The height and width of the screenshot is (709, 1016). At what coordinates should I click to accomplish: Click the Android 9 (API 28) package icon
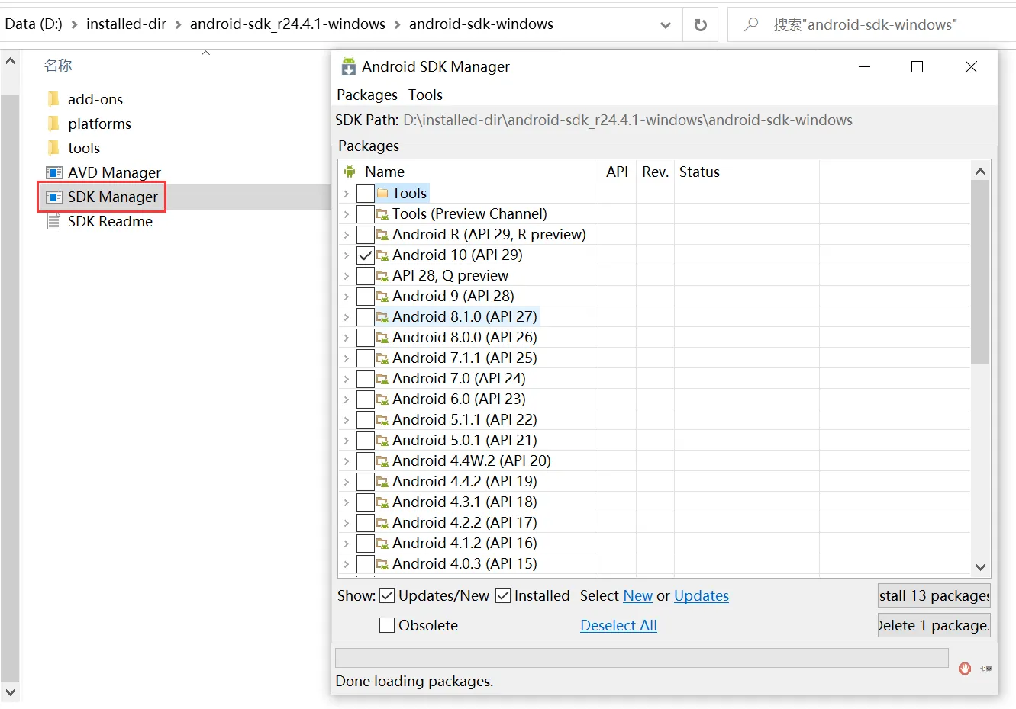382,297
